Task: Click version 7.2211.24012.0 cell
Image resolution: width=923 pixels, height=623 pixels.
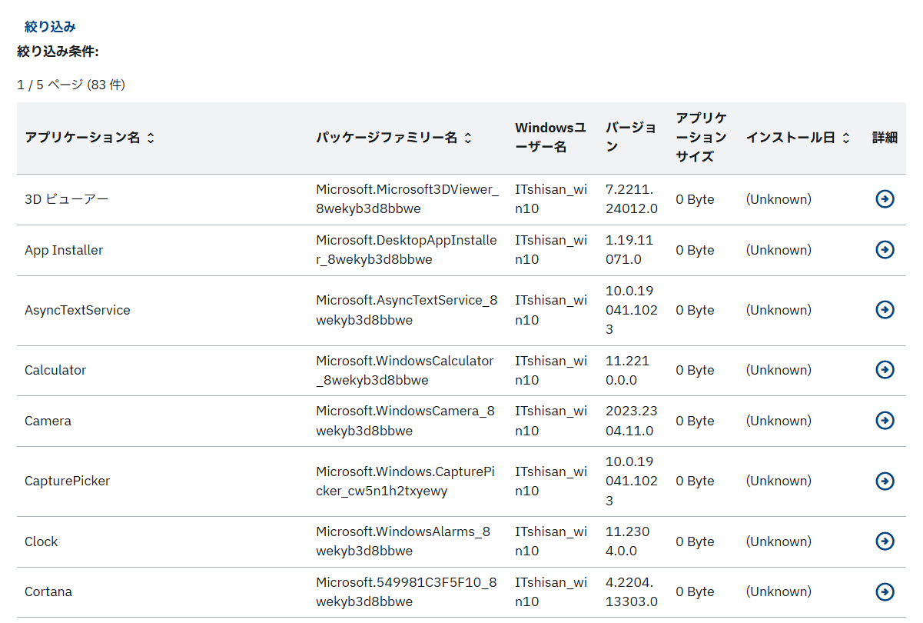Action: tap(632, 198)
